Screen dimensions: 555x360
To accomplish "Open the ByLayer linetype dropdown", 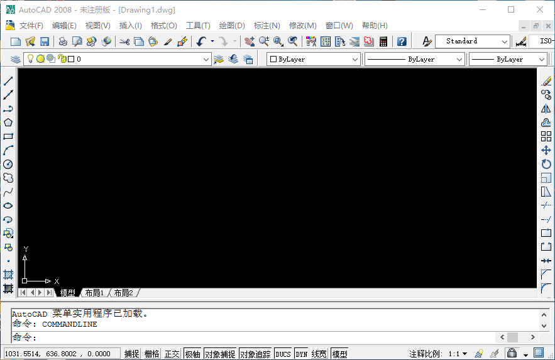I will coord(459,60).
